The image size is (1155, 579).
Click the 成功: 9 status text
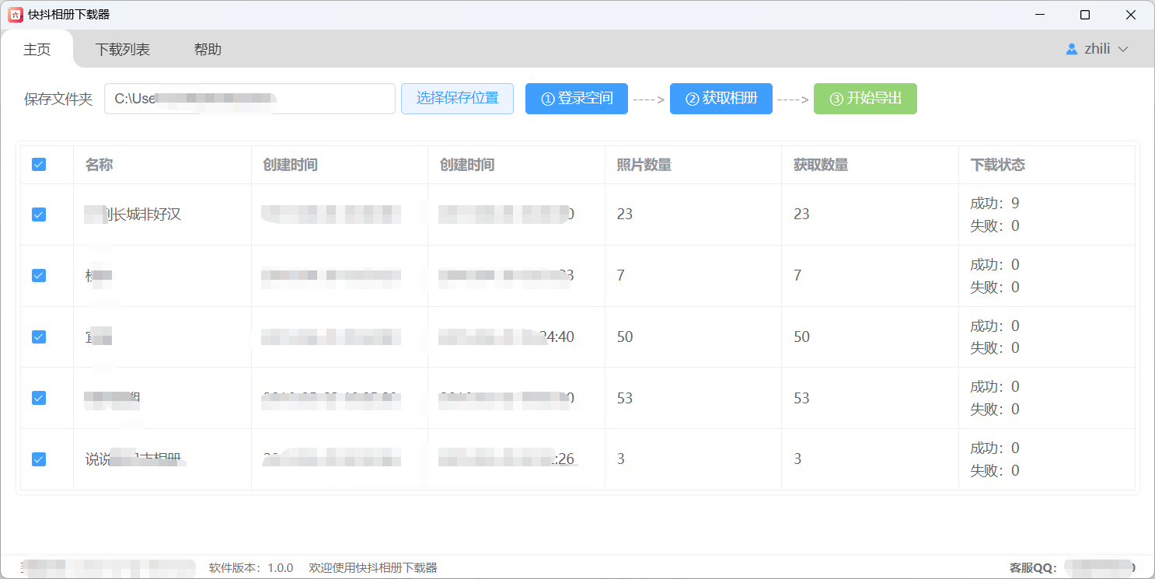coord(995,204)
